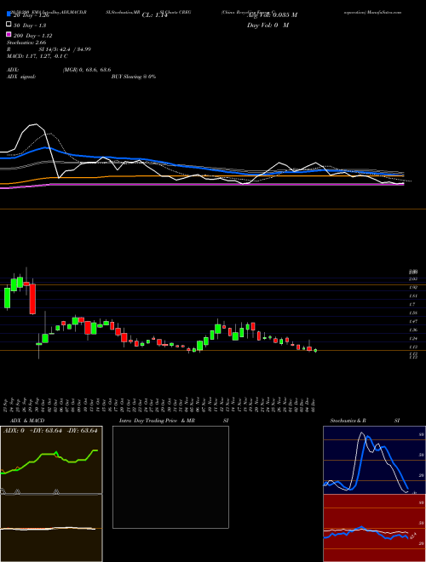Screen dimensions: 426x562
Task: Click the 'ADX:' label in header
Action: [13, 70]
